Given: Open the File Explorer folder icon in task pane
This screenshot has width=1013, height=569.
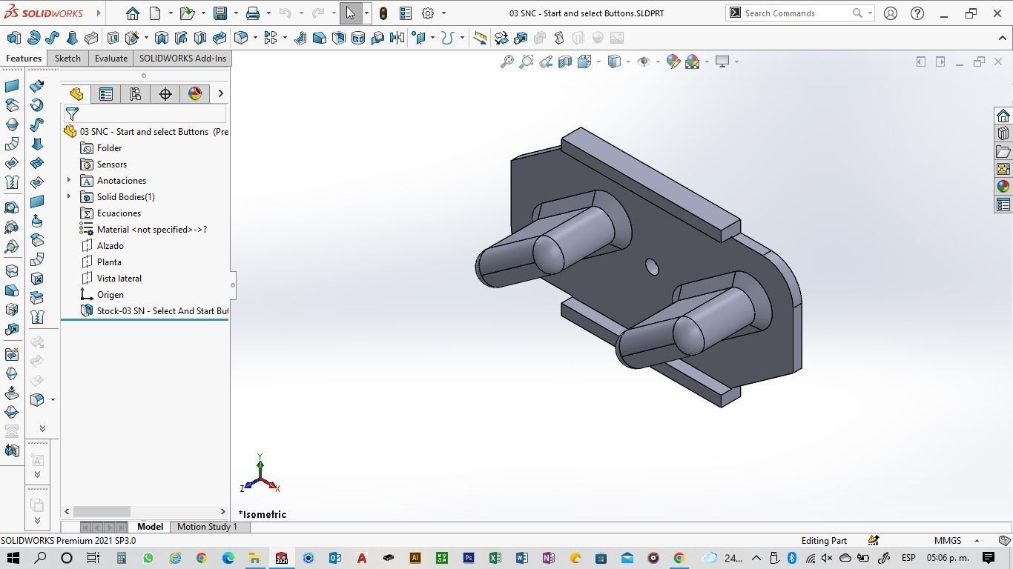Looking at the screenshot, I should (1003, 151).
